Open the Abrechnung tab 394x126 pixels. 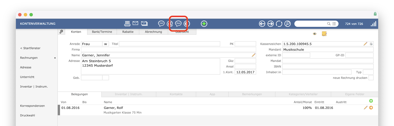153,32
